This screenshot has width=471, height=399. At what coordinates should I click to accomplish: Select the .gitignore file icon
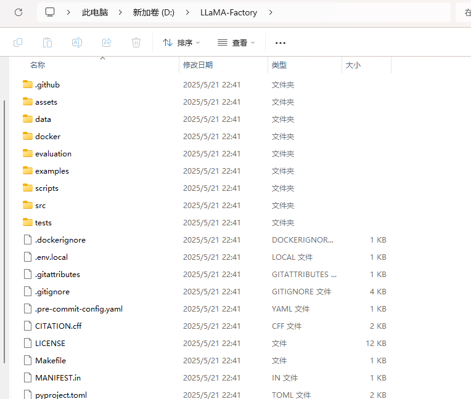point(28,291)
